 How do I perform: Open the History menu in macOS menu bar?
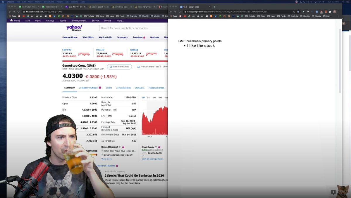(38, 2)
